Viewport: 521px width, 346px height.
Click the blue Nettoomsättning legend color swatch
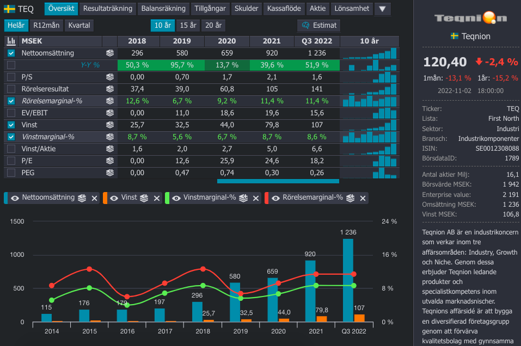point(5,198)
